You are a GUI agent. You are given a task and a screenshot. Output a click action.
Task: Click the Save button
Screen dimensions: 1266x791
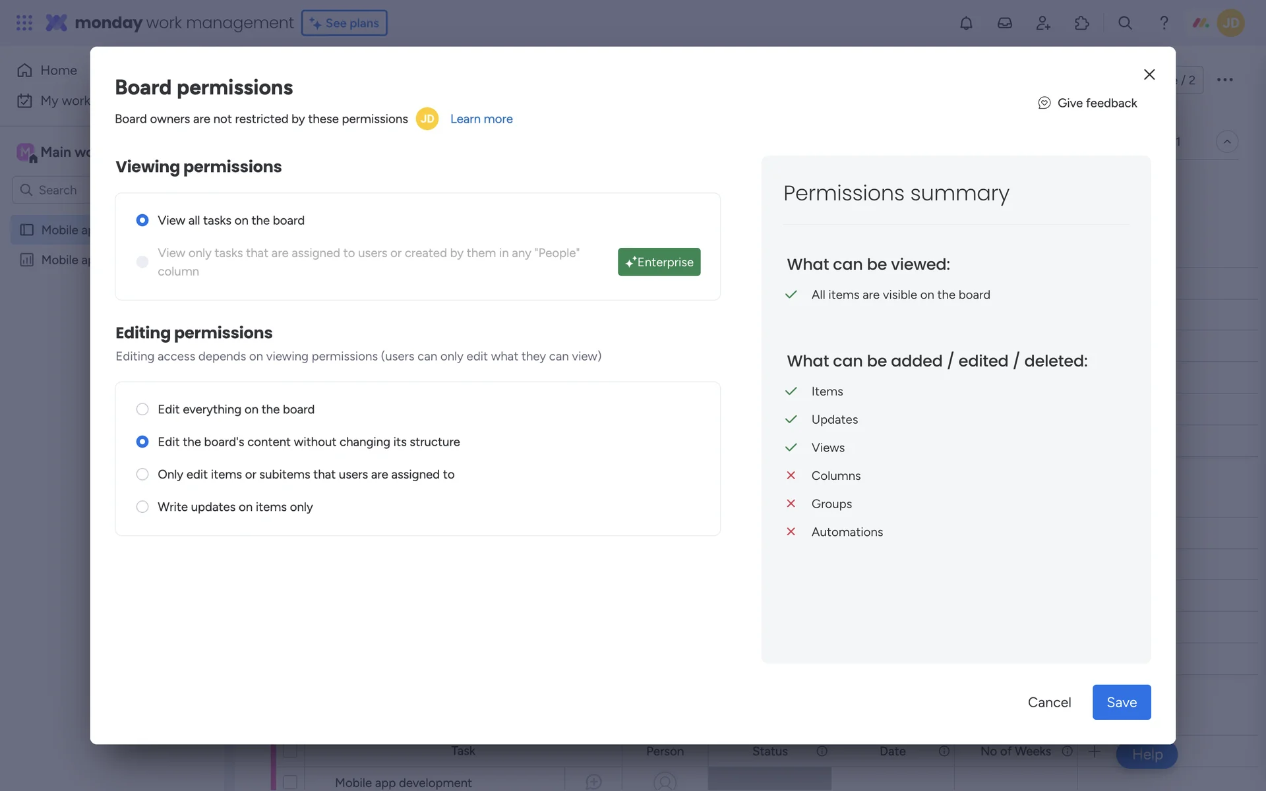click(1121, 702)
